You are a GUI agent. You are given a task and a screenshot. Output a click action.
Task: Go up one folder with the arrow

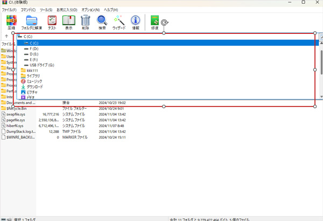coord(6,37)
